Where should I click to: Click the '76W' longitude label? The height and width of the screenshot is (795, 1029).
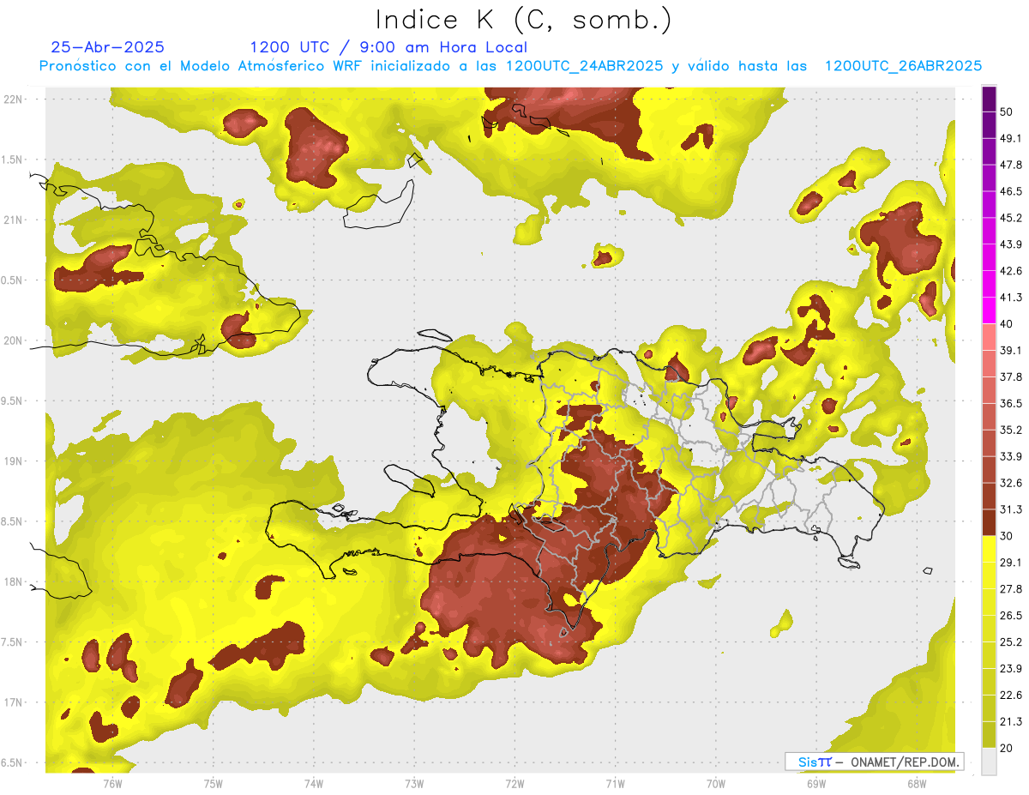(112, 784)
